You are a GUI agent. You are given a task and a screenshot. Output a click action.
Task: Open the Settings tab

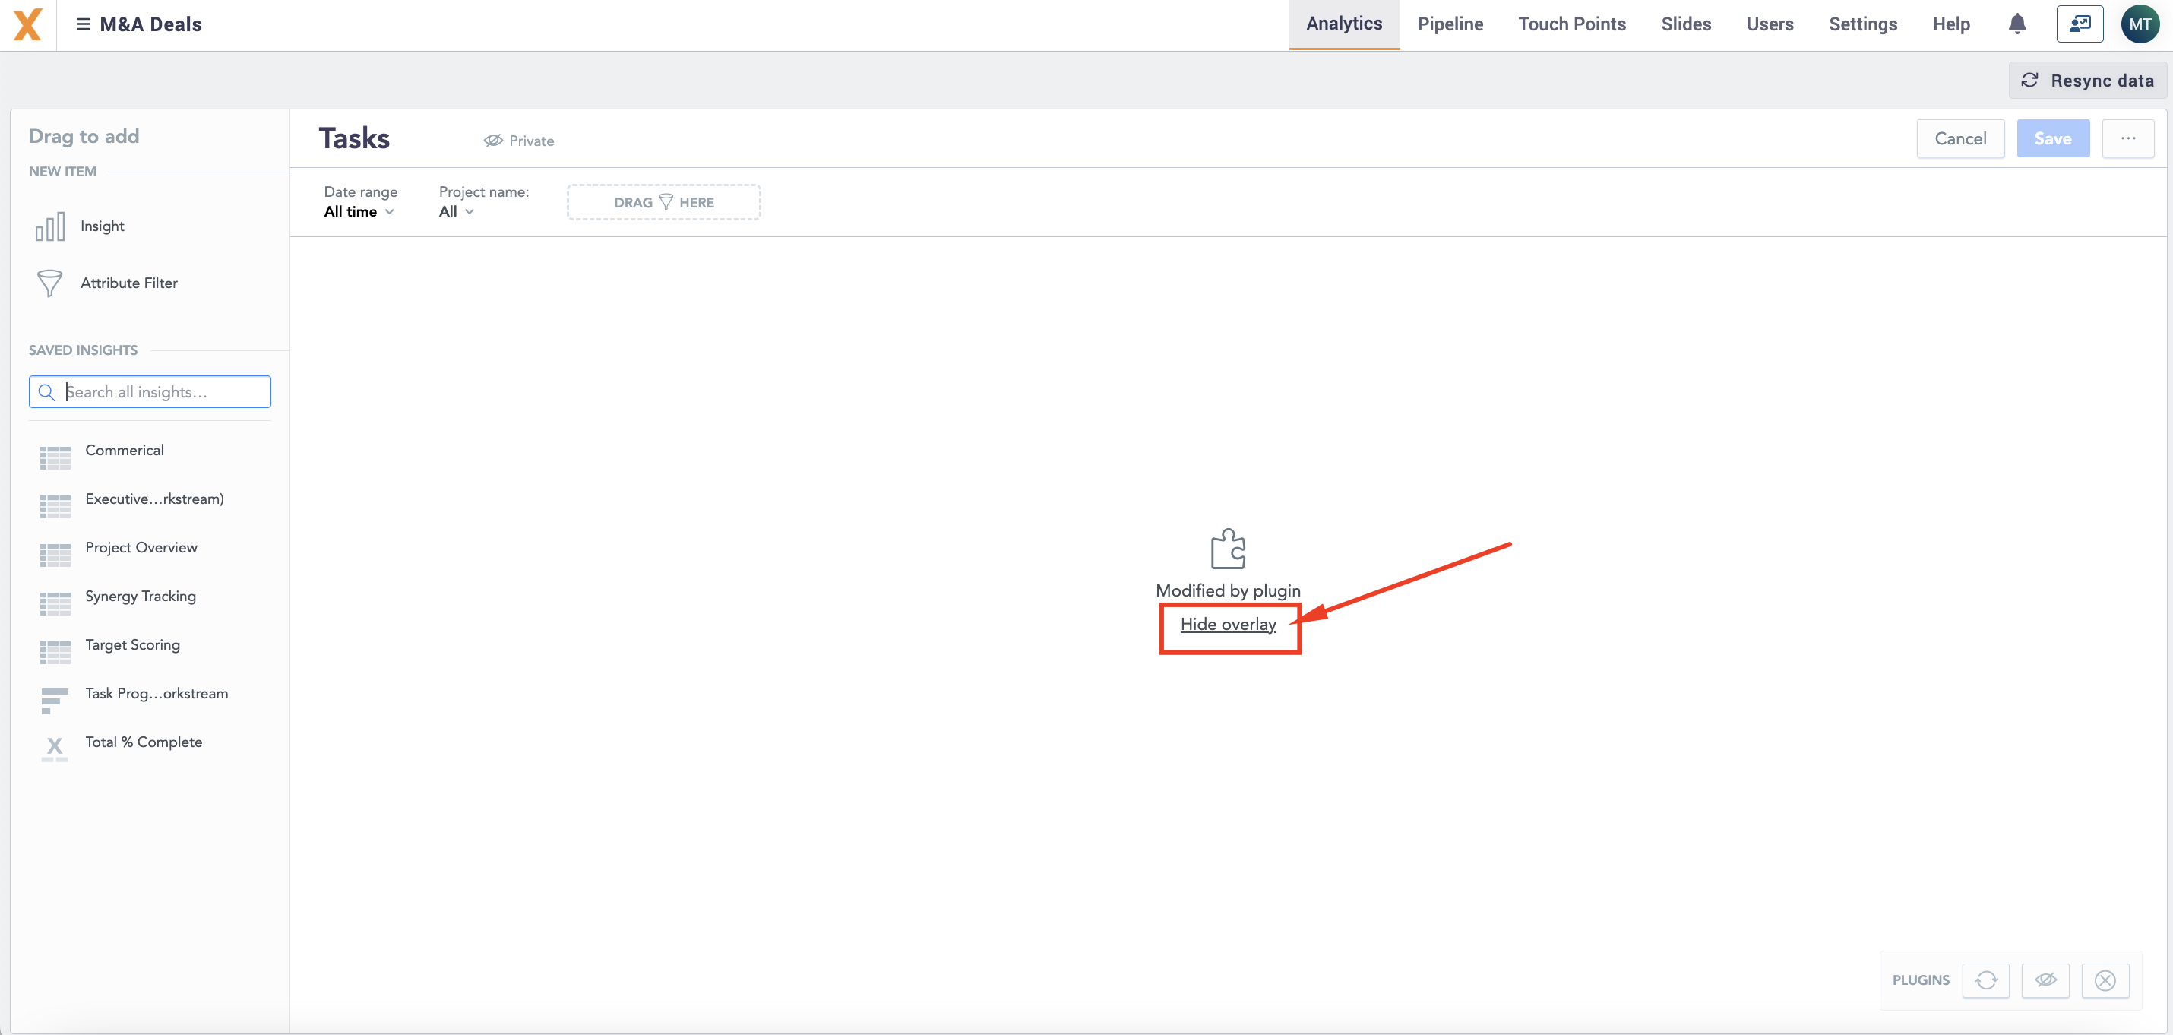point(1862,24)
